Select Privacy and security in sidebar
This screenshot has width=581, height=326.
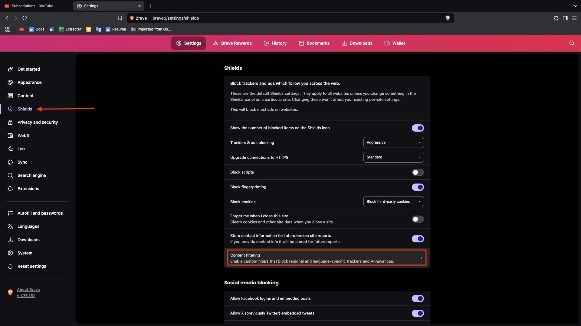pos(37,122)
